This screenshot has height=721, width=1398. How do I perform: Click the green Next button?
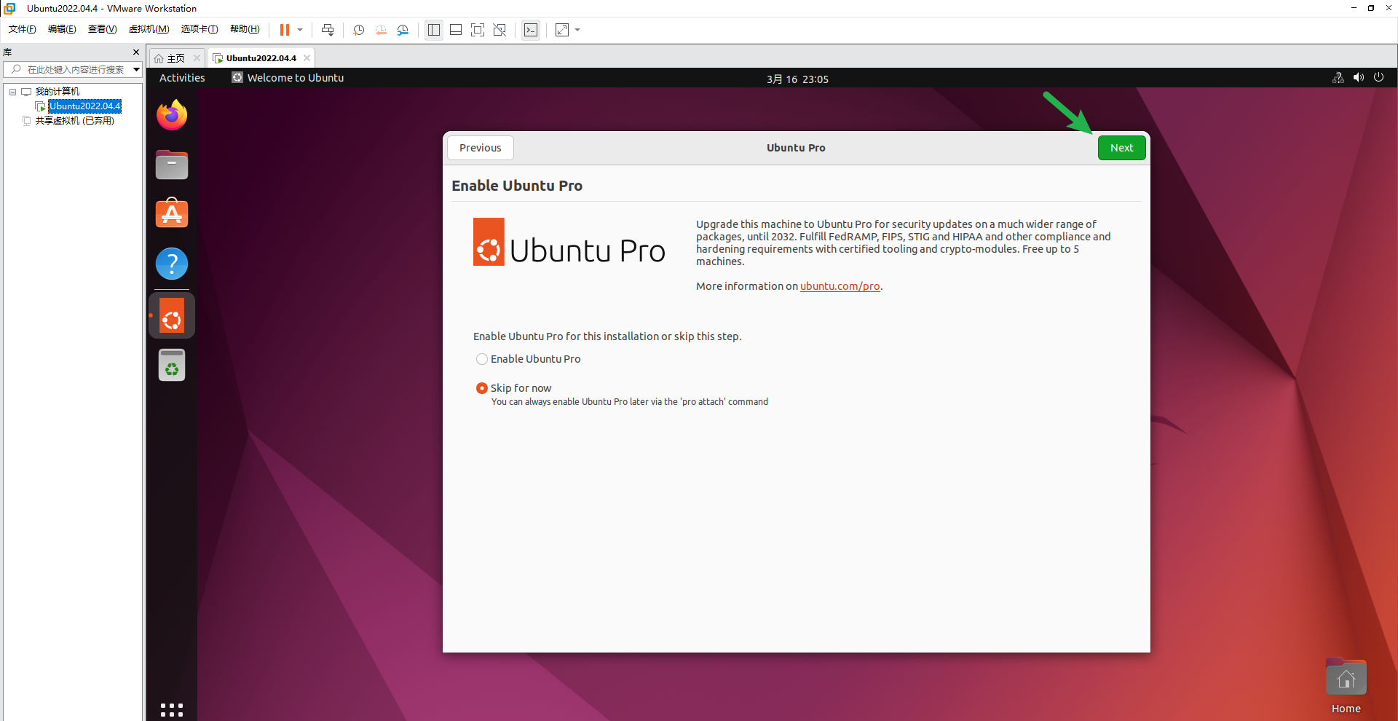(x=1121, y=148)
